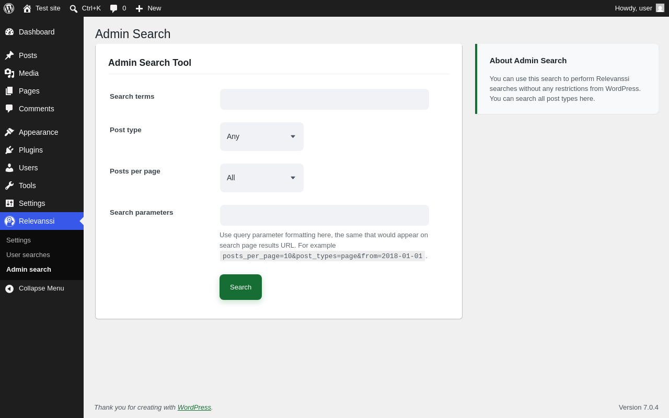Click the New content button label
669x418 pixels.
point(154,8)
